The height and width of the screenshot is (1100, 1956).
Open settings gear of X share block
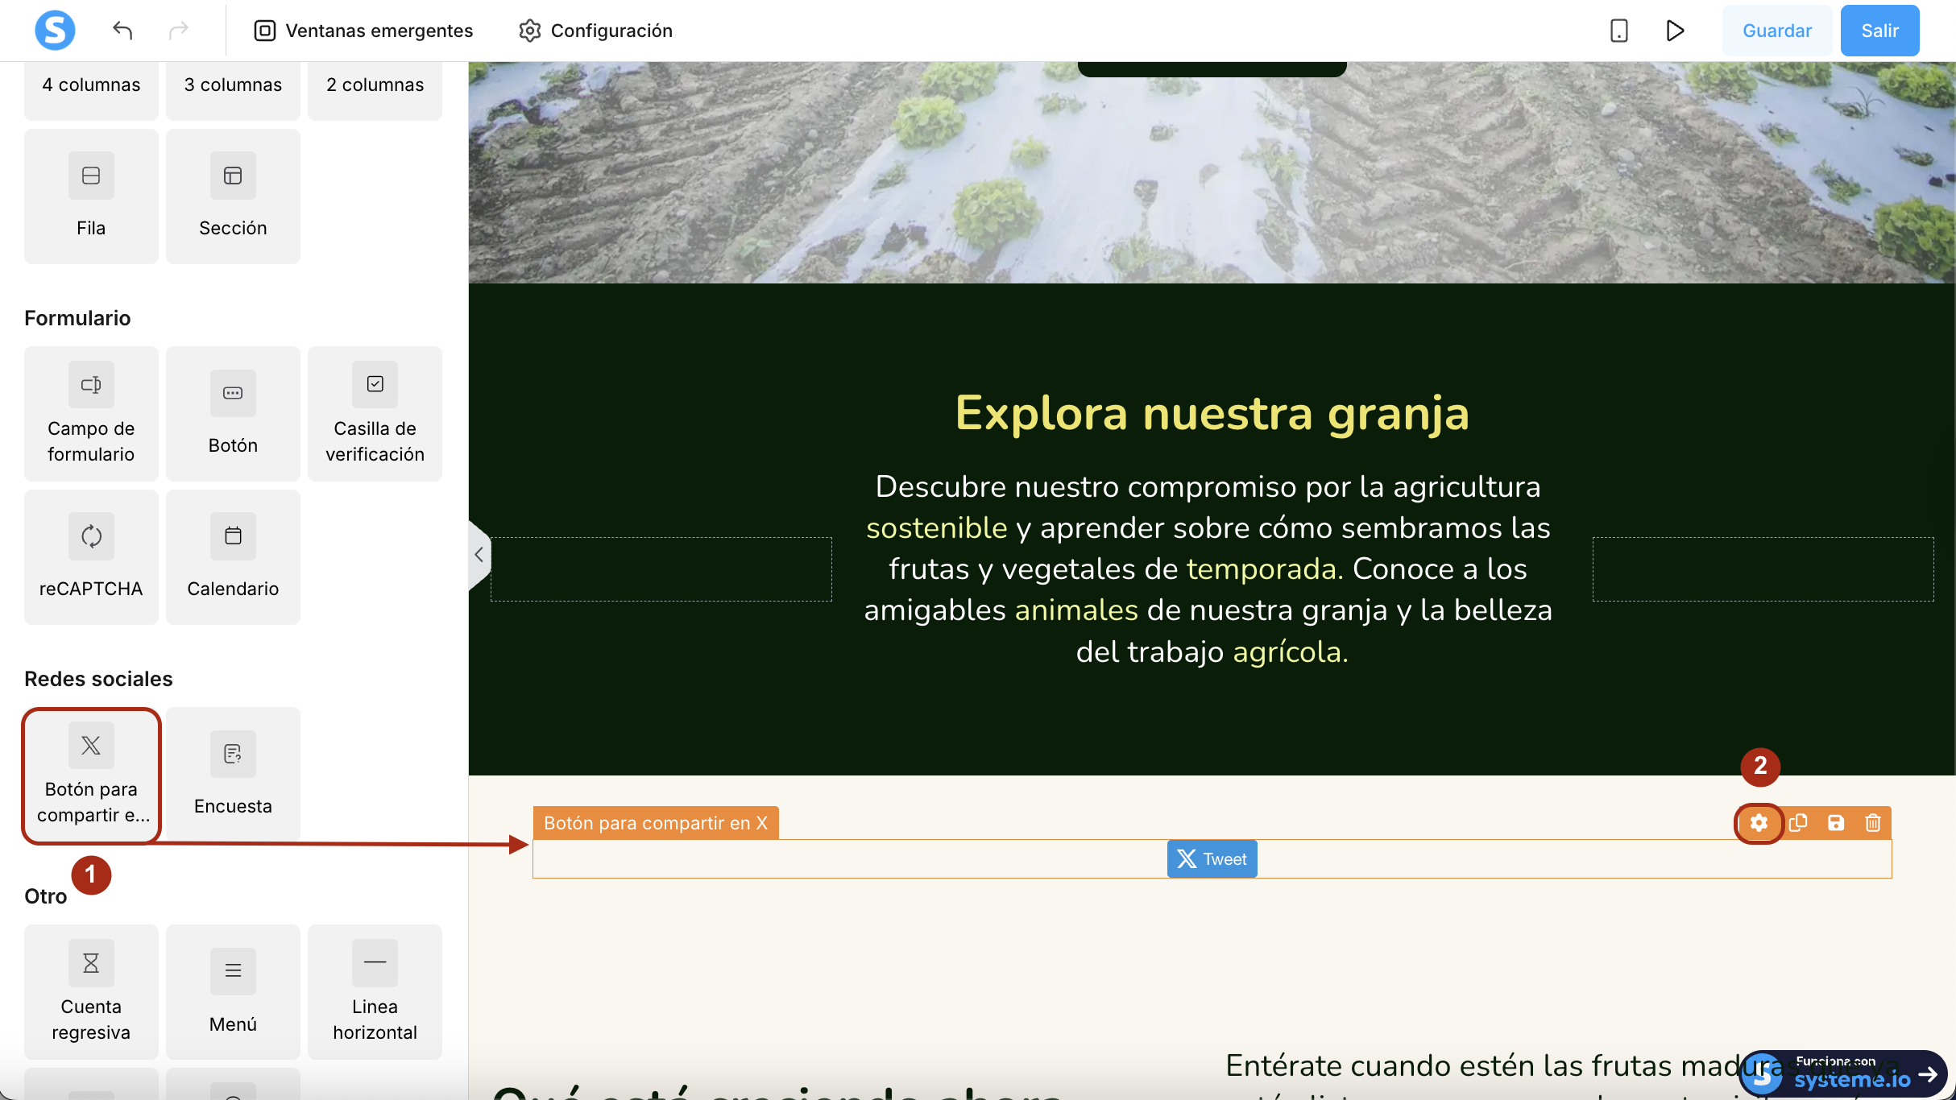pos(1759,823)
